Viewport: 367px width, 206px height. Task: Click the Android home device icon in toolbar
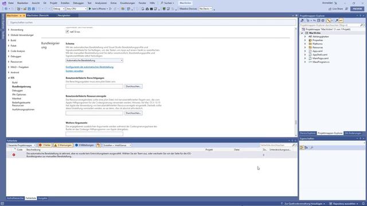coord(147,9)
